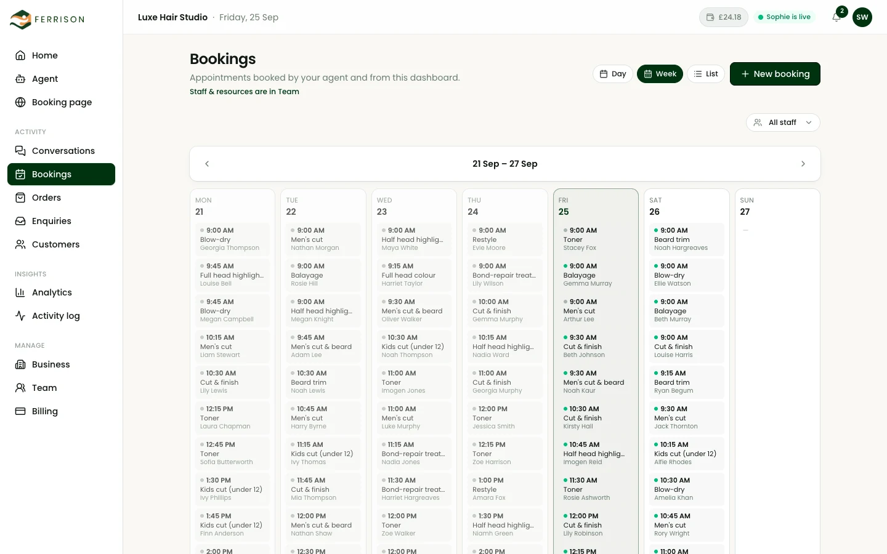This screenshot has height=554, width=887.
Task: Click the Activity log pulse icon
Action: point(20,316)
